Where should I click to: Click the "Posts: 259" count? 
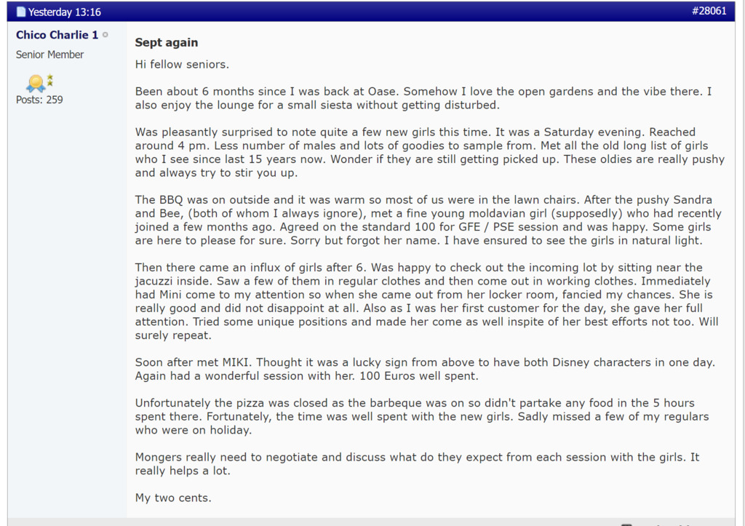pos(39,100)
